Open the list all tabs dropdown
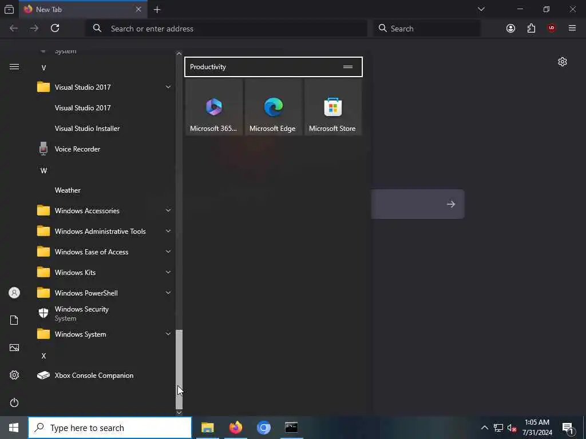Viewport: 586px width, 439px height. pos(481,9)
